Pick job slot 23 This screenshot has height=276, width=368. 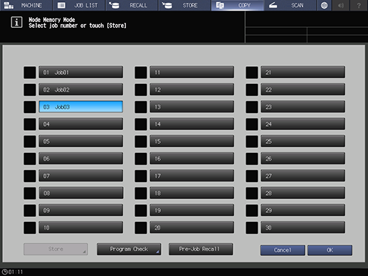pyautogui.click(x=303, y=107)
